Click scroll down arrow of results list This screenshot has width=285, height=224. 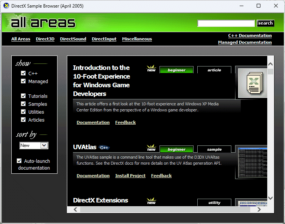pos(271,198)
